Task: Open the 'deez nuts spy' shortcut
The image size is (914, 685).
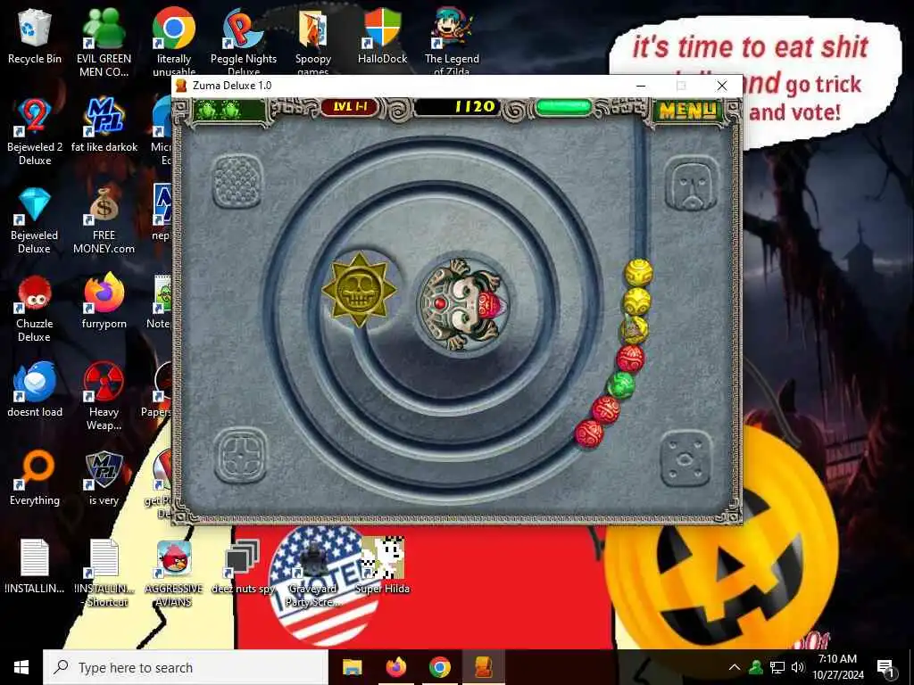Action: pos(243,566)
